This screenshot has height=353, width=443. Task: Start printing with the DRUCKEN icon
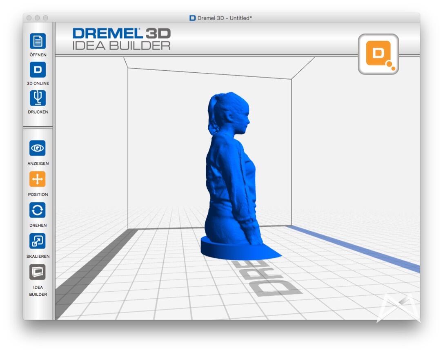[38, 98]
